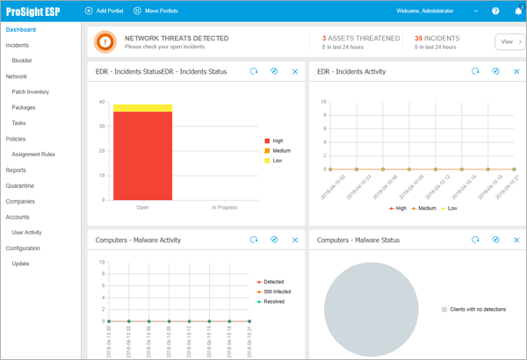Go to Assignment Rules

tap(33, 155)
